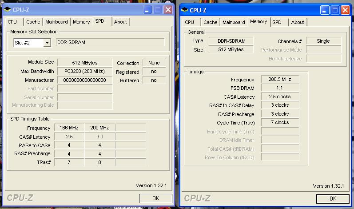
Task: Click Manufacturer 0000000000000000 value
Action: tap(85, 80)
